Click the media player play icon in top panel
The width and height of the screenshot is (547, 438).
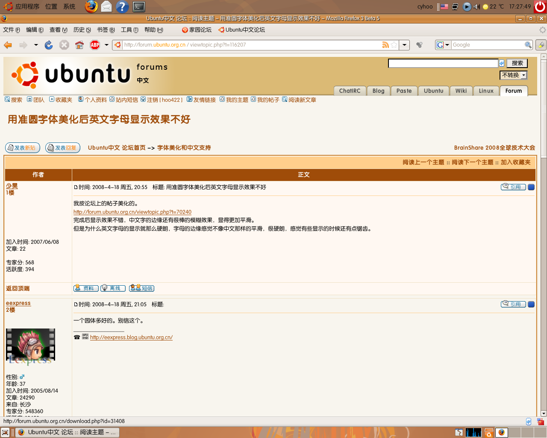click(x=467, y=6)
